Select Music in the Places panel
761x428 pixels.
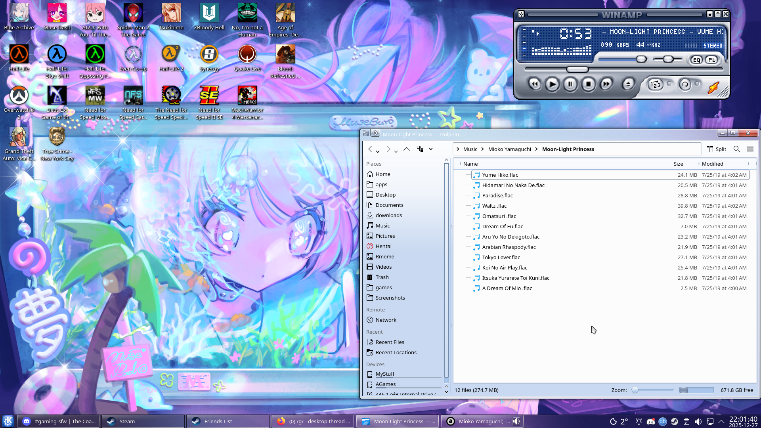(x=382, y=225)
